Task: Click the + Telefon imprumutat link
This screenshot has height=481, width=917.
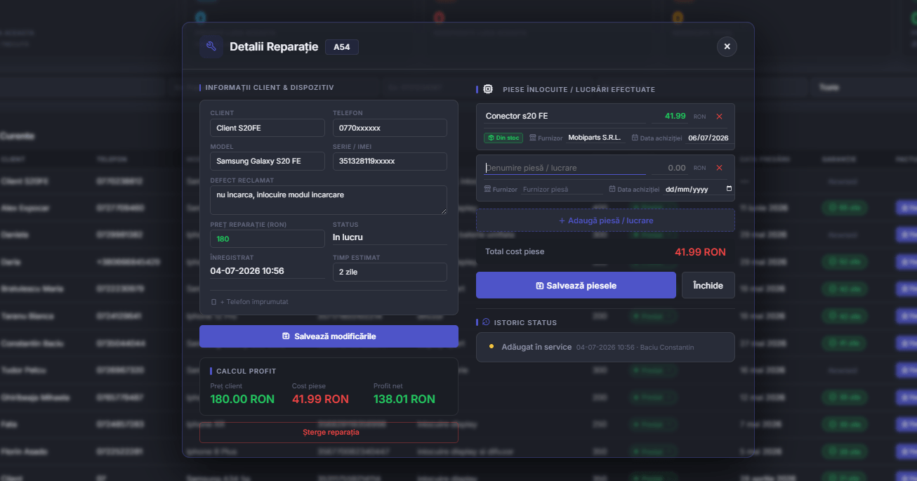Action: click(x=250, y=301)
